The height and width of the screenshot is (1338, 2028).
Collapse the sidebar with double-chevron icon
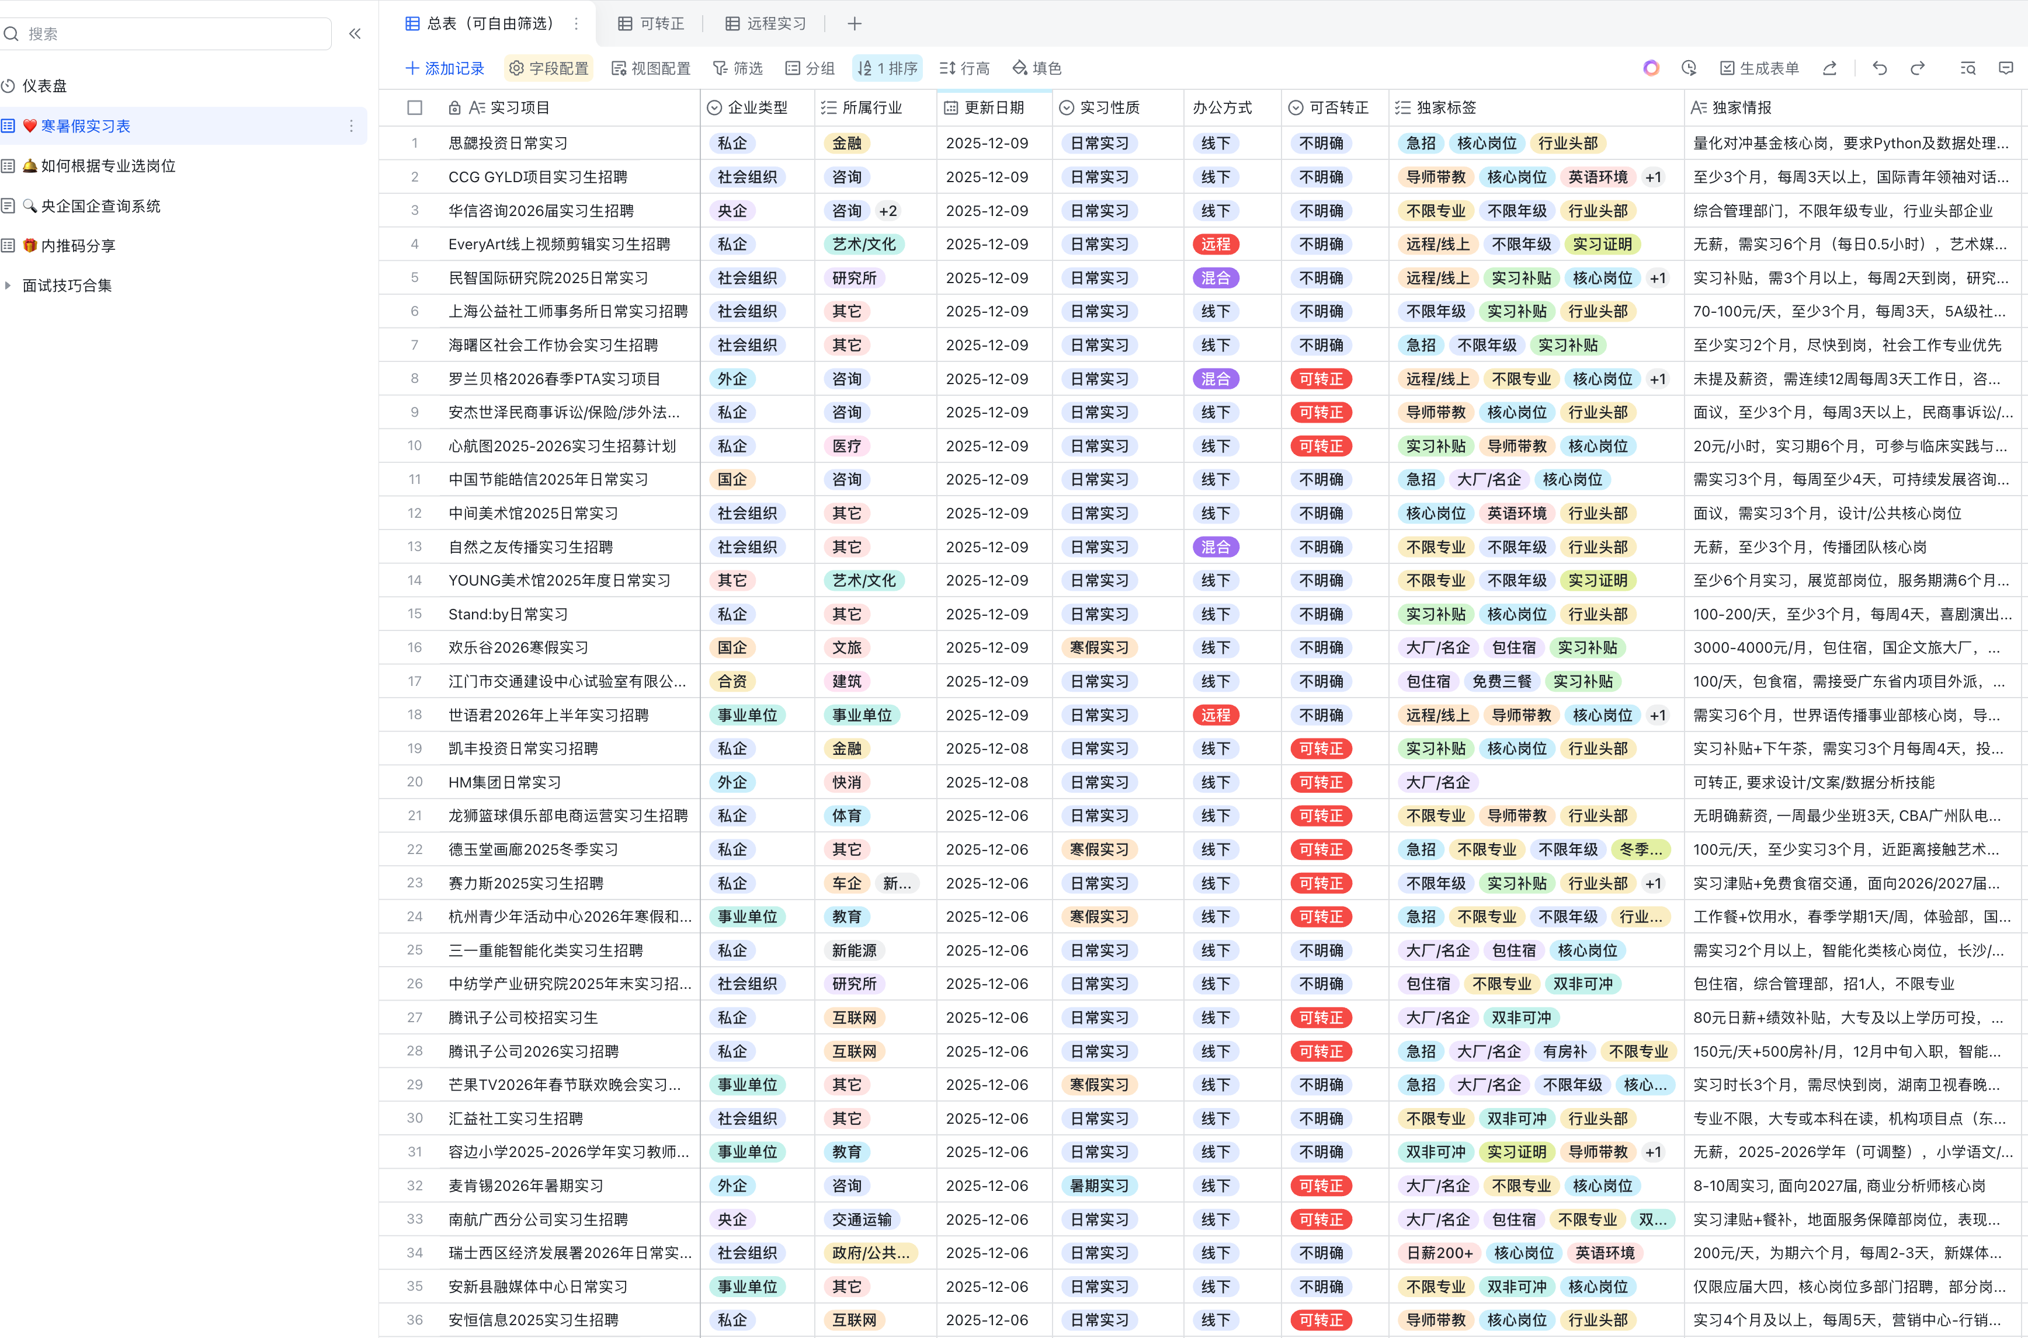(x=355, y=34)
